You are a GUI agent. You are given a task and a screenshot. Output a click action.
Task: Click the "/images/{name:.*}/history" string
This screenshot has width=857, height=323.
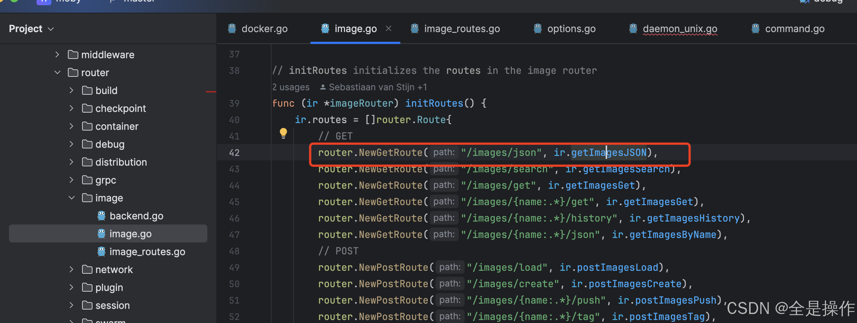point(539,218)
